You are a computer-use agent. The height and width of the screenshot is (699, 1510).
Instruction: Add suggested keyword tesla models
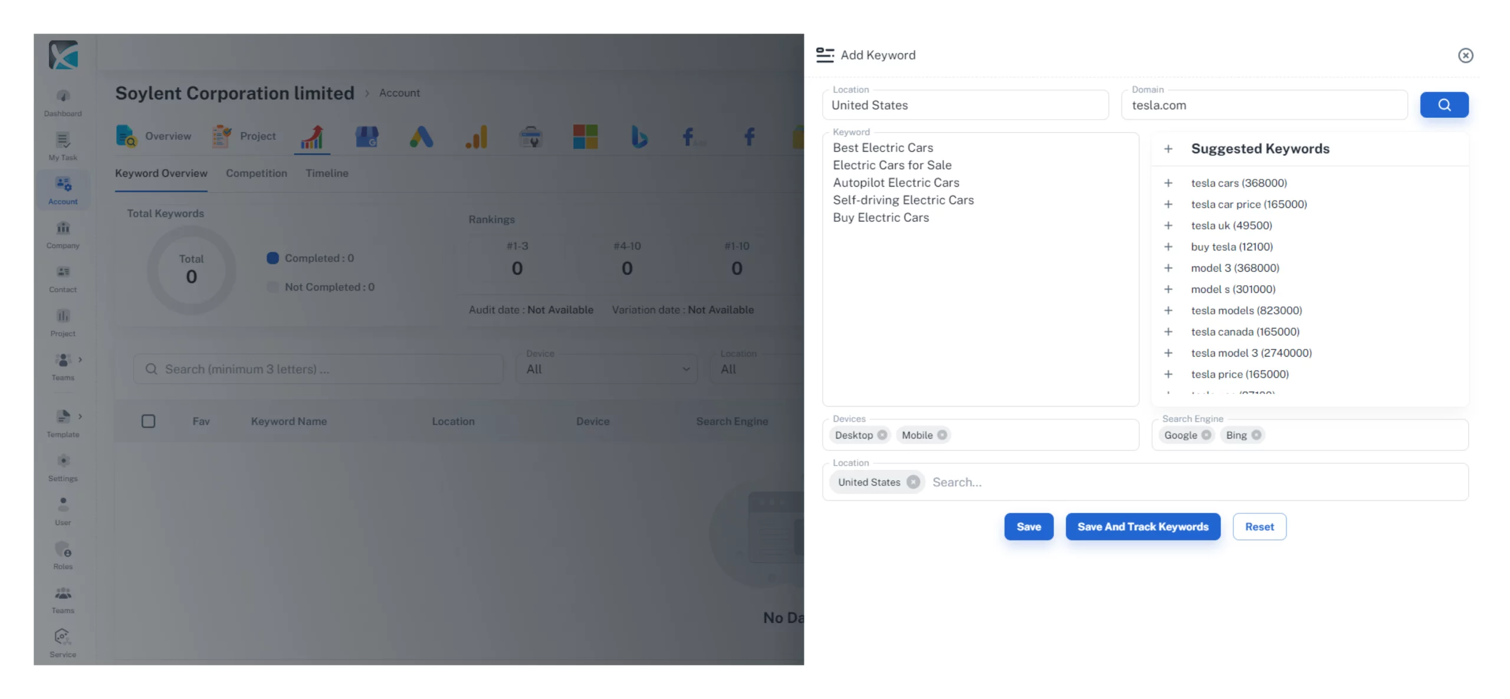tap(1168, 311)
